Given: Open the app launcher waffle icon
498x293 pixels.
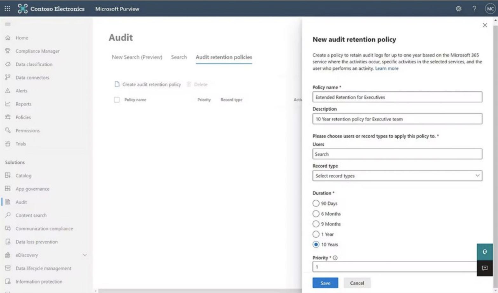Looking at the screenshot, I should tap(7, 9).
